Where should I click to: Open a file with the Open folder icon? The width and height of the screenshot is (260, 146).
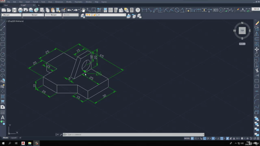[9, 10]
